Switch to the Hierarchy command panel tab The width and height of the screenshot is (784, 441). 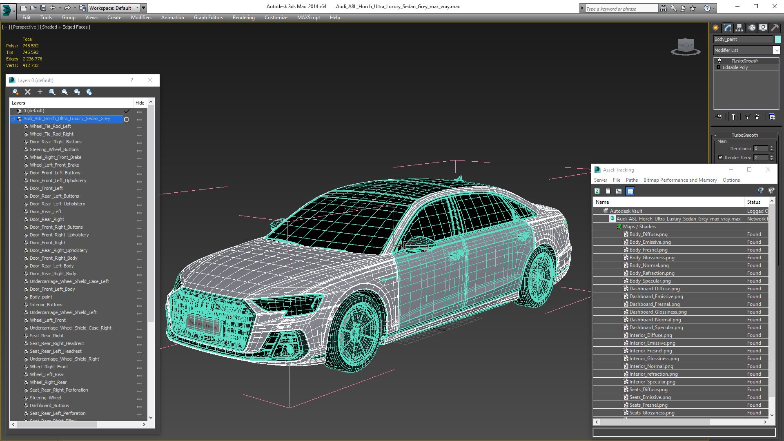coord(739,28)
